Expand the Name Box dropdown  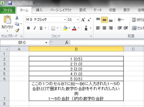[x=46, y=43]
